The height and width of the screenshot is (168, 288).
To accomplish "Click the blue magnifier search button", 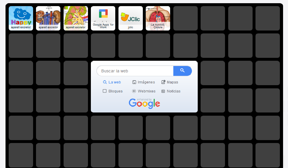I will tap(182, 71).
